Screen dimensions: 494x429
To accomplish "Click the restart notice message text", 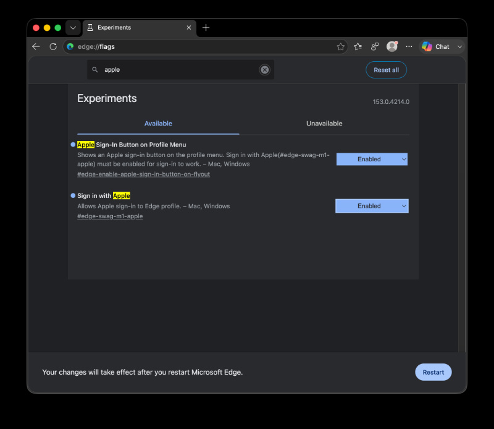I will point(143,372).
